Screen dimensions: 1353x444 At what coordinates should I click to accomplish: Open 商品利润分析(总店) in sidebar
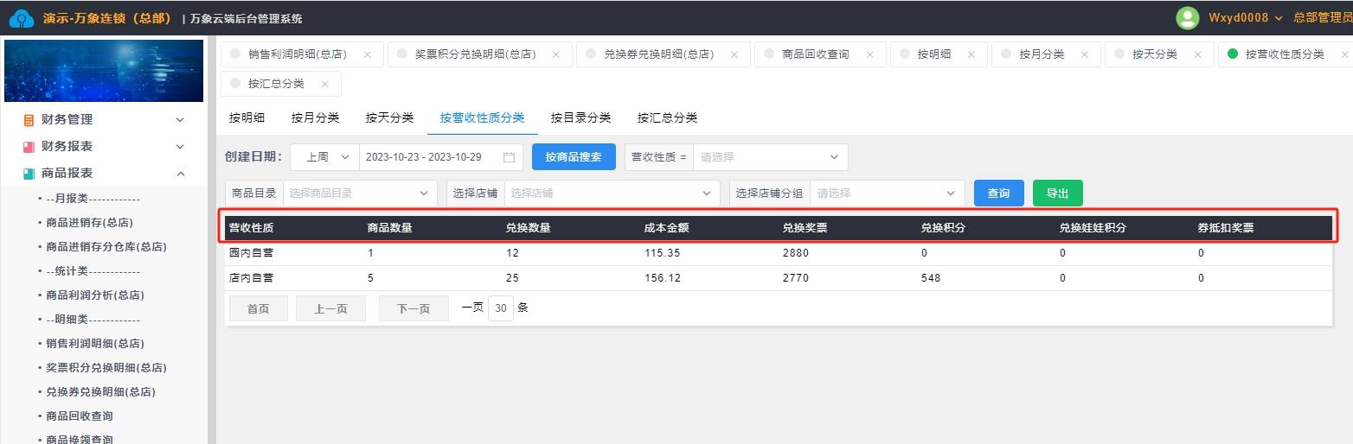95,295
